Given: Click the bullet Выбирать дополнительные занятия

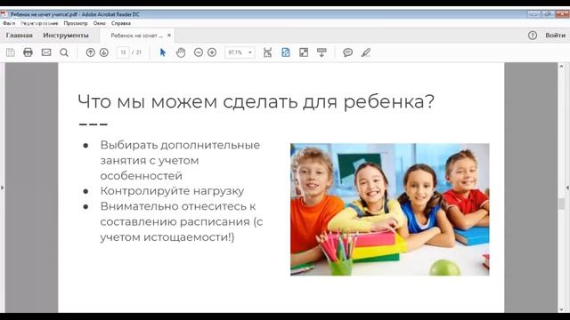Looking at the screenshot, I should coord(180,160).
